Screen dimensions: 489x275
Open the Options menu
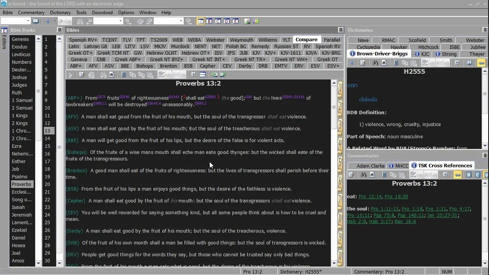click(126, 13)
